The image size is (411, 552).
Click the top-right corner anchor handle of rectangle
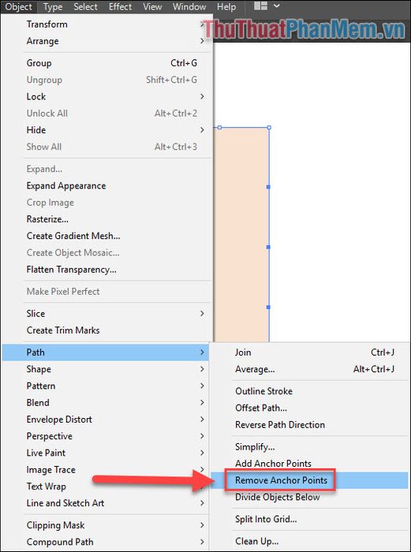[269, 128]
